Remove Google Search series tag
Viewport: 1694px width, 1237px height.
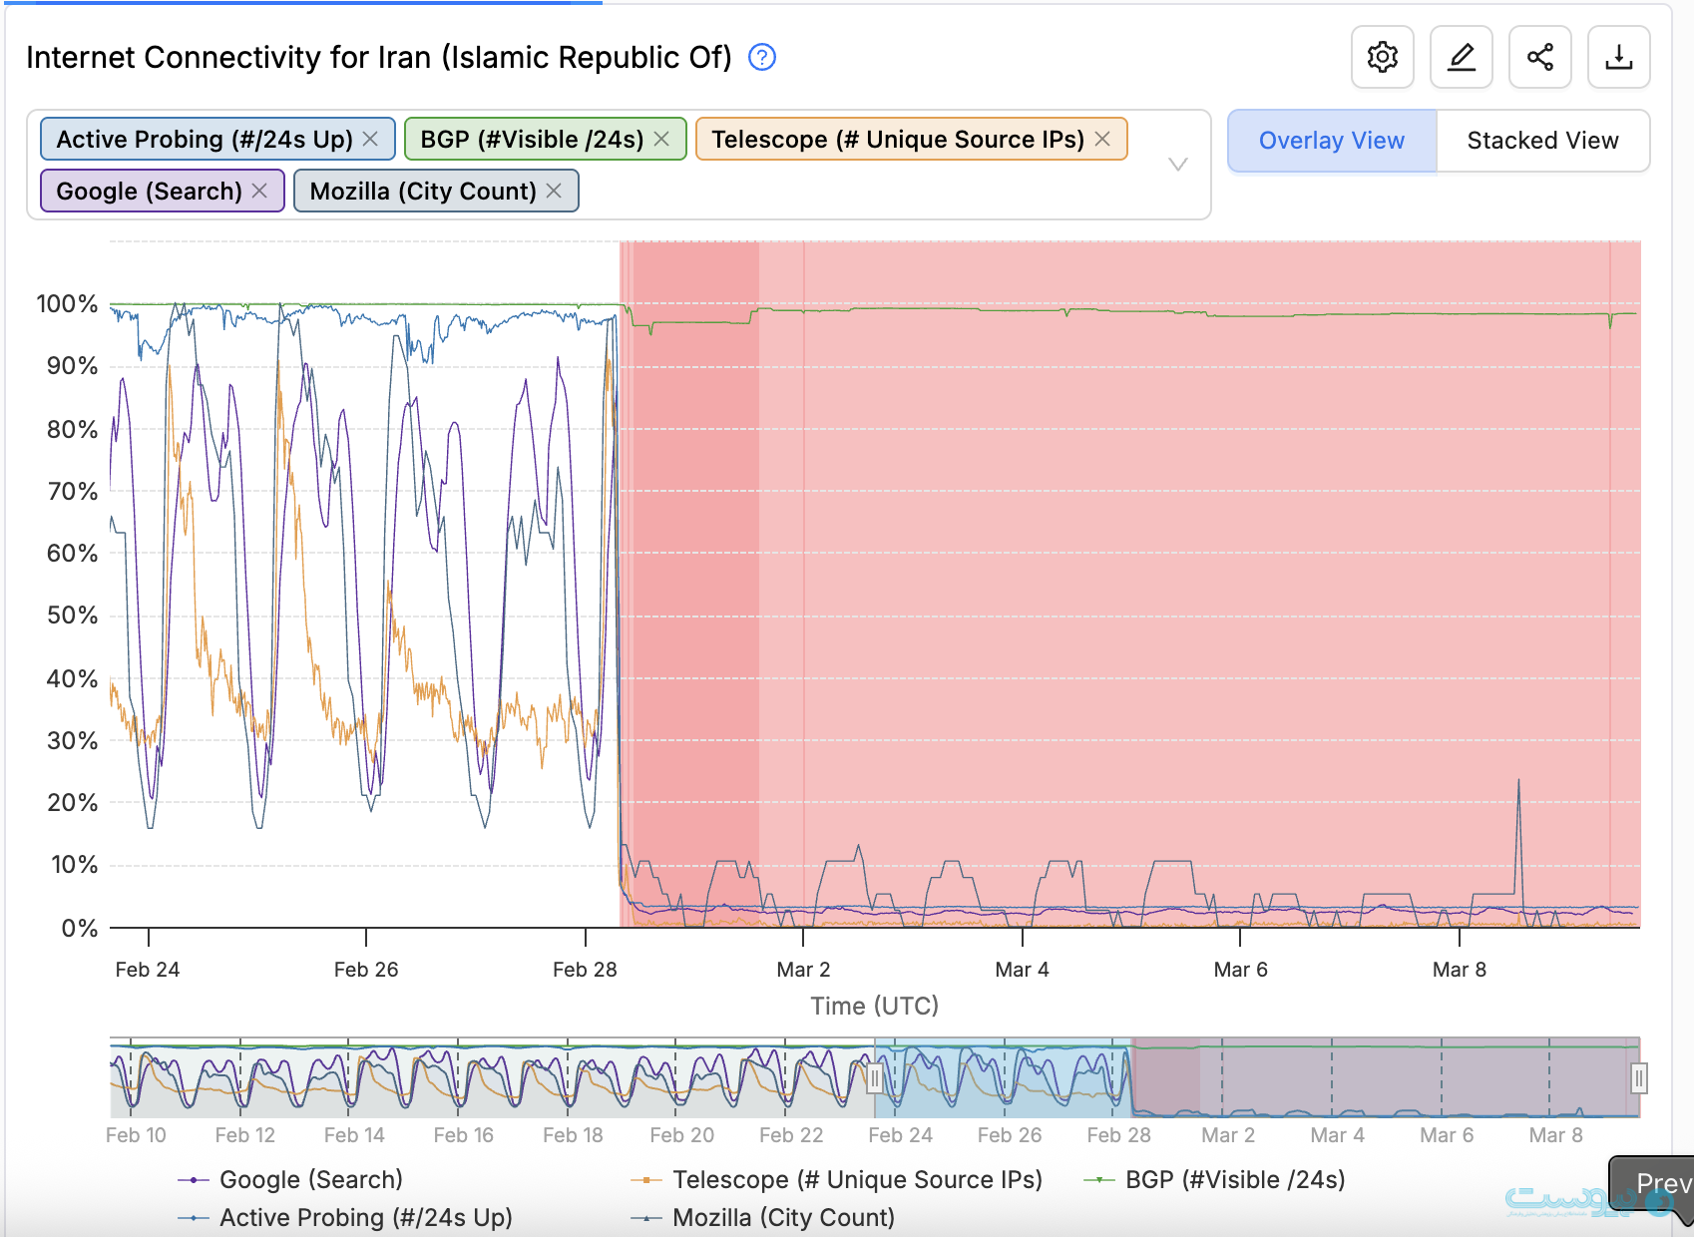pyautogui.click(x=259, y=191)
